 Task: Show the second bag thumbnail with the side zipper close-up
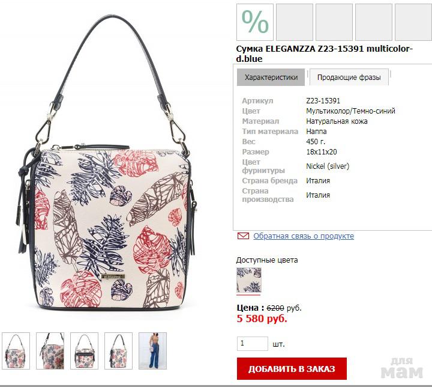point(50,351)
